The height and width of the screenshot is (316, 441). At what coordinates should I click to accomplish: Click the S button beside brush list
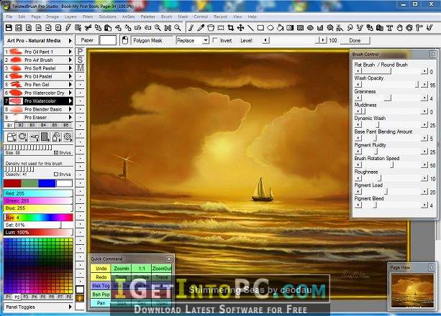coord(80,60)
